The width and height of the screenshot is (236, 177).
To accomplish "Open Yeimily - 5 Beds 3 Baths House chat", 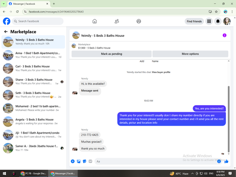I will (x=33, y=42).
